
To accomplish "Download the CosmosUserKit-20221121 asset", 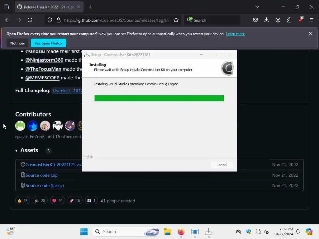I will [54, 165].
